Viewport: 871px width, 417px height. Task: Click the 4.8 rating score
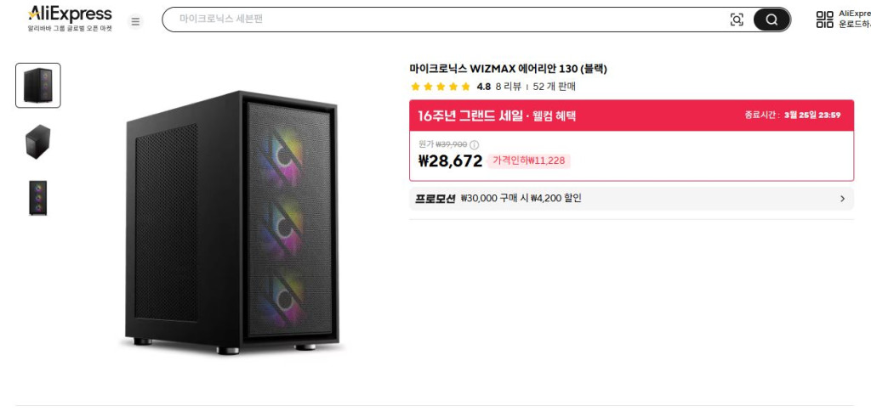483,87
